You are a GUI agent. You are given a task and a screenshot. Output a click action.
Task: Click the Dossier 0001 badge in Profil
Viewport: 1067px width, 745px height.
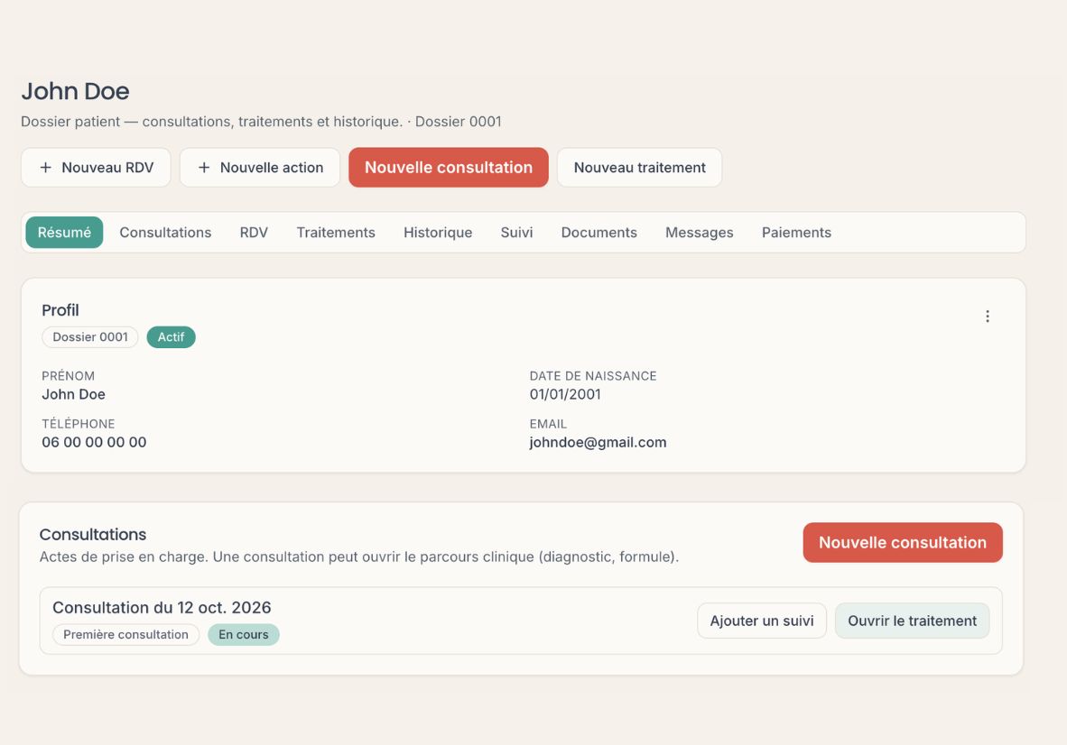pyautogui.click(x=90, y=337)
